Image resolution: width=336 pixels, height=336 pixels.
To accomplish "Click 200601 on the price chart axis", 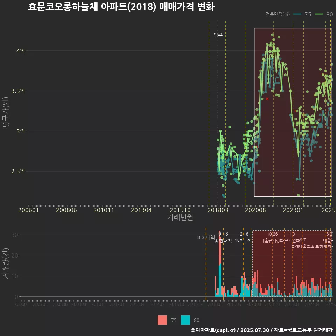I will (x=28, y=210).
